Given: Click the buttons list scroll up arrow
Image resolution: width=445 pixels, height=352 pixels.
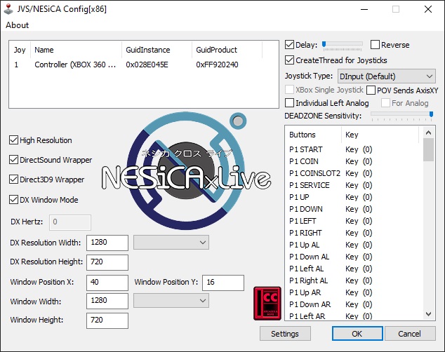Looking at the screenshot, I should coord(429,133).
